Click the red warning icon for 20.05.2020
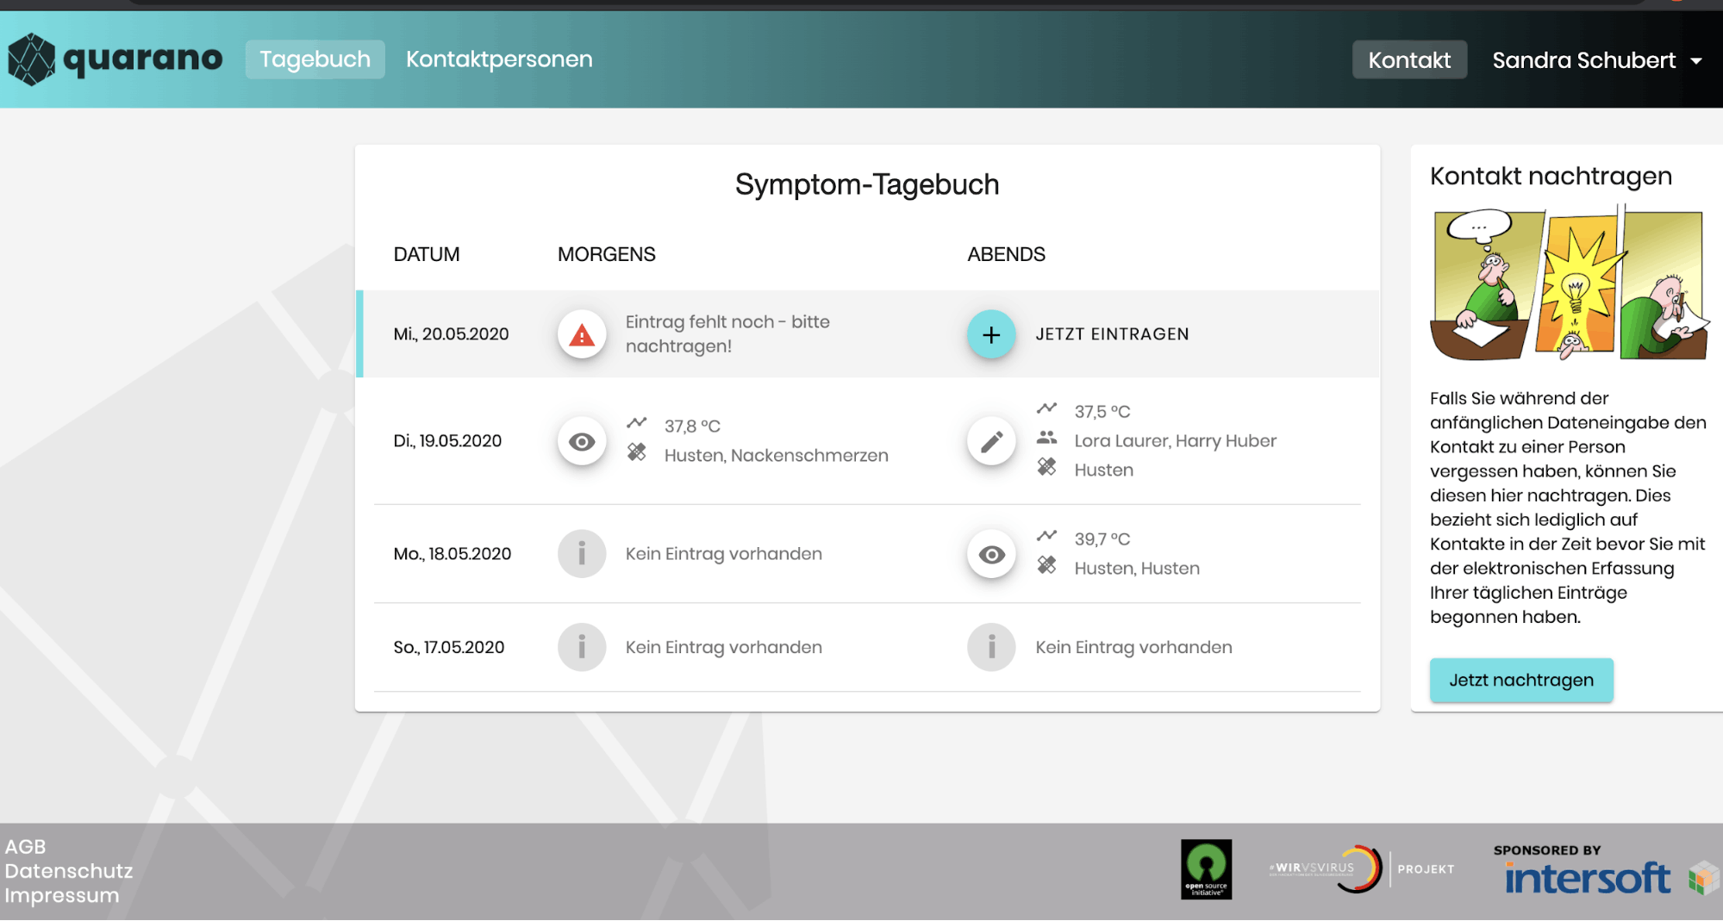This screenshot has height=921, width=1723. click(582, 334)
